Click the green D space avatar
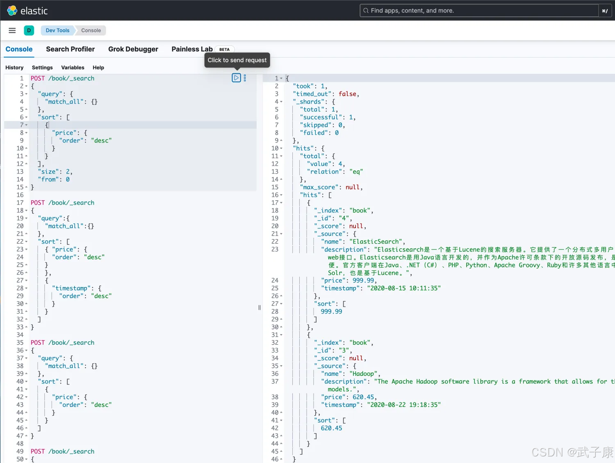This screenshot has height=463, width=615. tap(29, 30)
